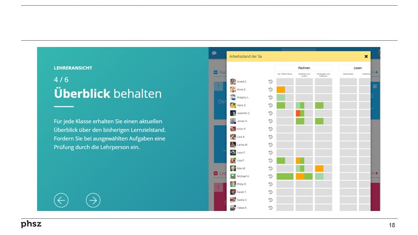418x235 pixels.
Task: Close the Arbeitsstand der 3a dialog
Action: tap(366, 56)
